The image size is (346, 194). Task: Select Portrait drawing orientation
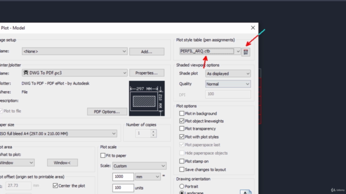182,186
